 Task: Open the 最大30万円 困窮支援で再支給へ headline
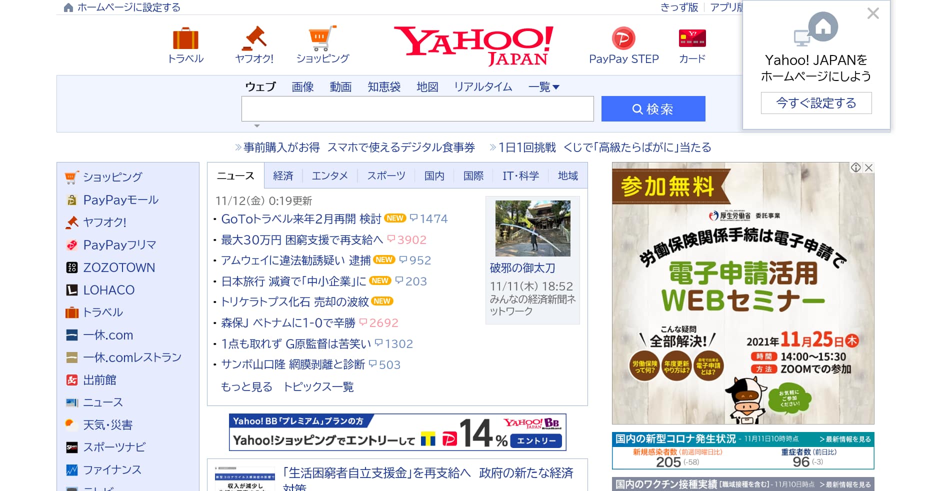tap(302, 240)
